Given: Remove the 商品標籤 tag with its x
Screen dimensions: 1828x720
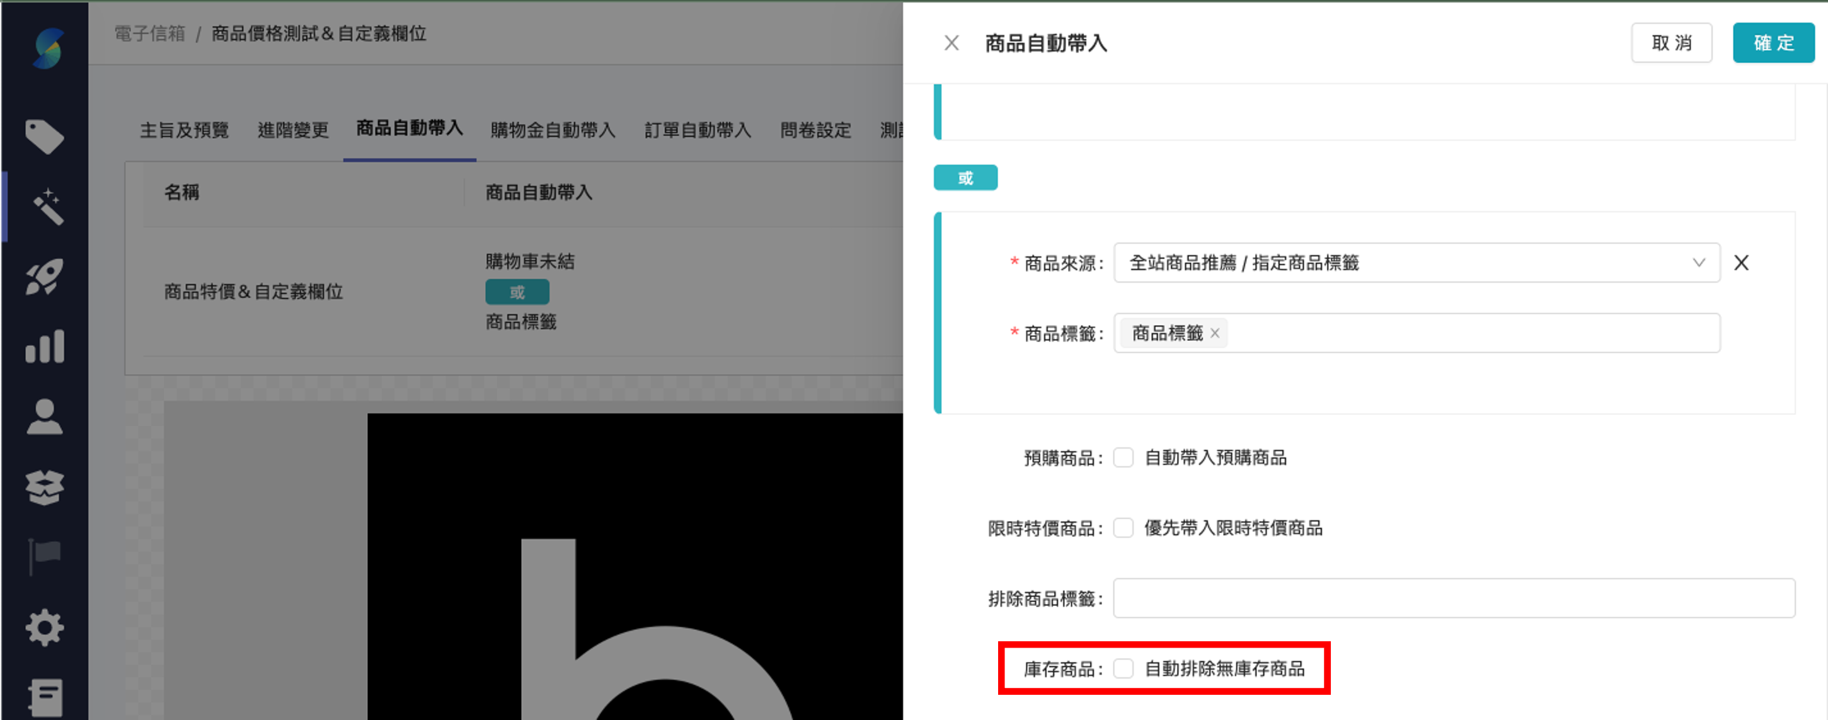Looking at the screenshot, I should point(1215,333).
